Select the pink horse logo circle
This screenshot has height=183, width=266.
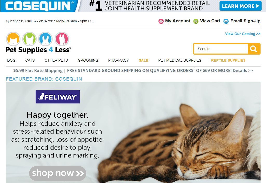pyautogui.click(x=62, y=39)
